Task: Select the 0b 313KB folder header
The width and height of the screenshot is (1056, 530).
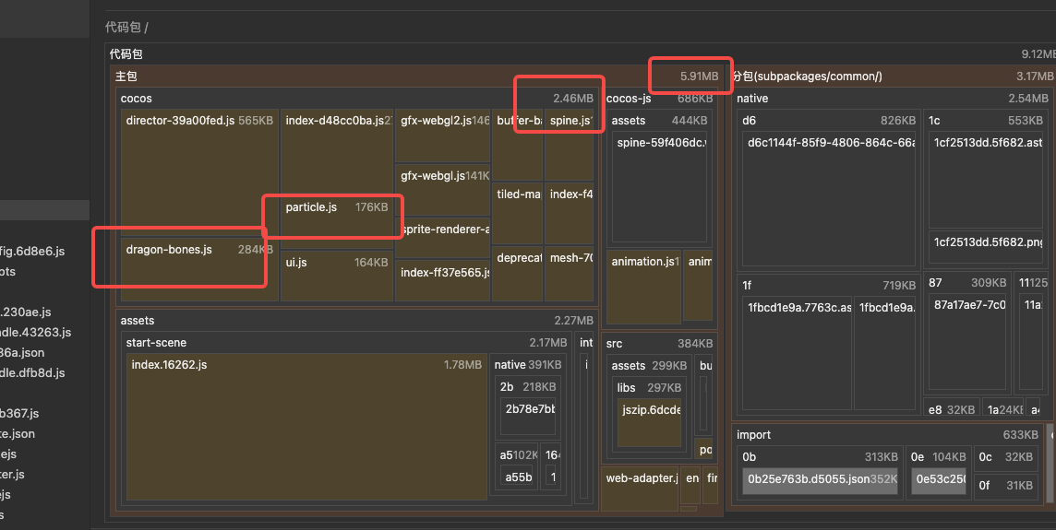Action: point(820,456)
